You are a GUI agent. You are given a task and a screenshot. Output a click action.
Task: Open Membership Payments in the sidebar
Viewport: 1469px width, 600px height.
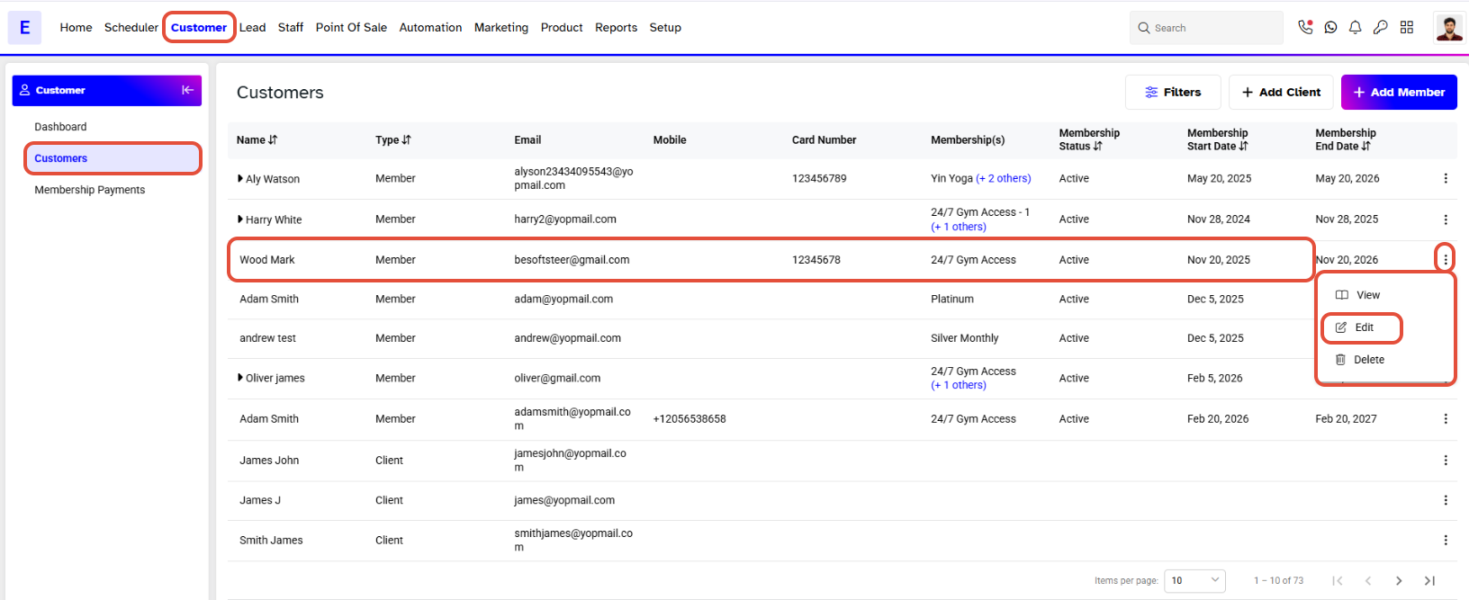click(x=89, y=190)
